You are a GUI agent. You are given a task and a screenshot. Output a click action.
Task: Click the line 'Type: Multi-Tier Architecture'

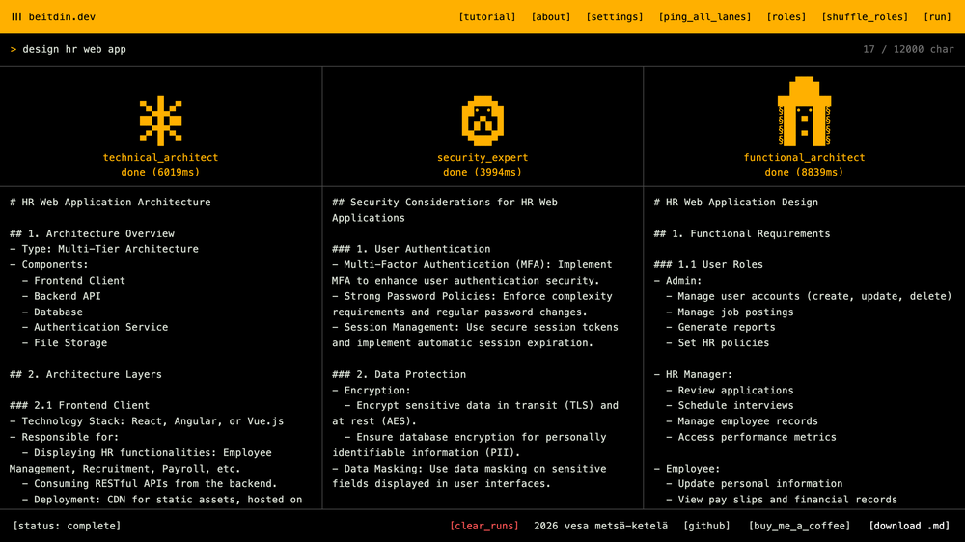click(110, 249)
